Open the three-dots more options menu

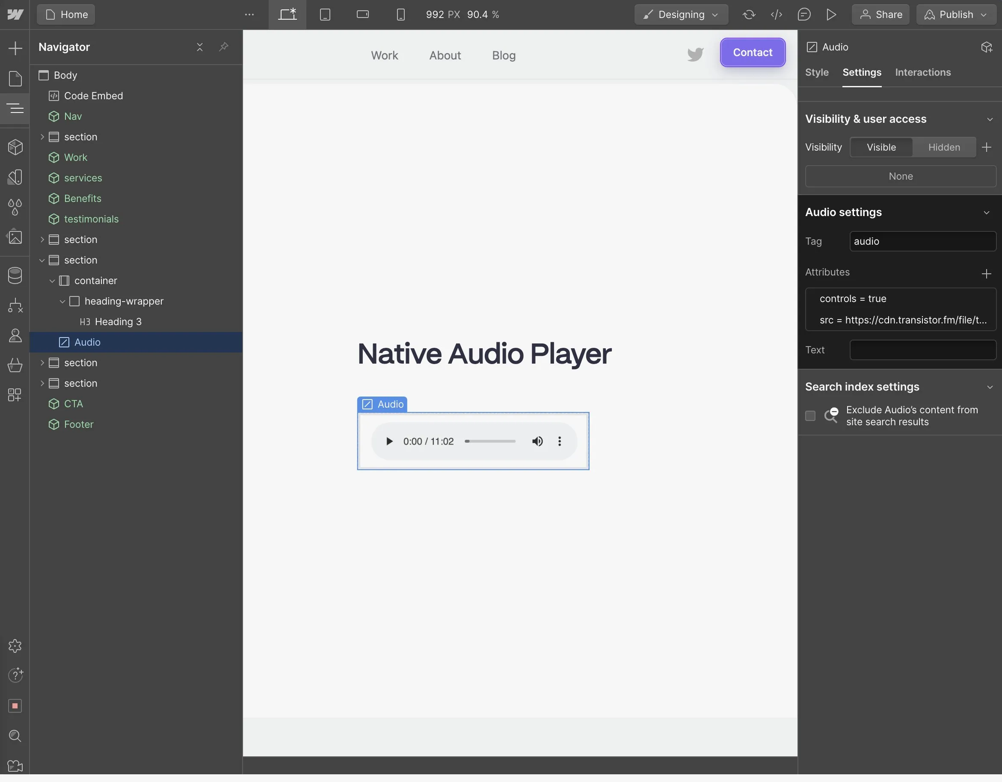pyautogui.click(x=249, y=15)
